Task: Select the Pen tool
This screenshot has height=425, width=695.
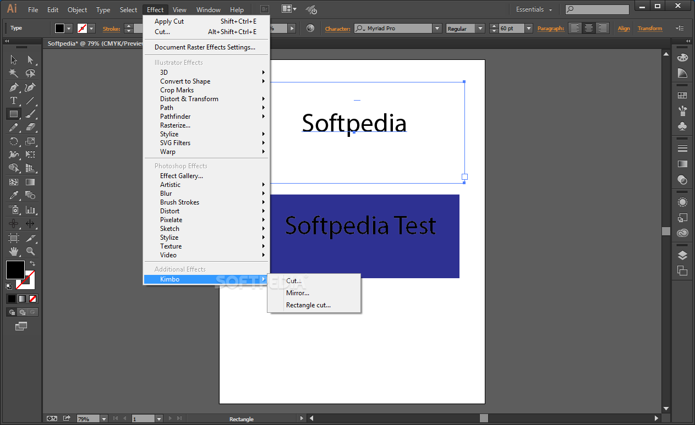Action: (x=14, y=87)
